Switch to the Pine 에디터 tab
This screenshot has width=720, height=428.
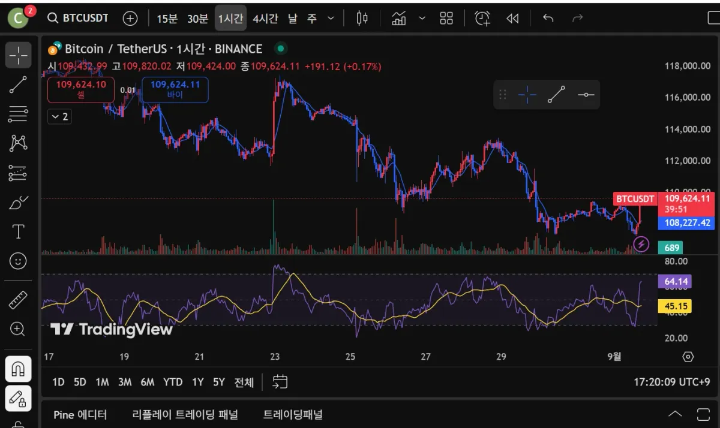pos(80,414)
